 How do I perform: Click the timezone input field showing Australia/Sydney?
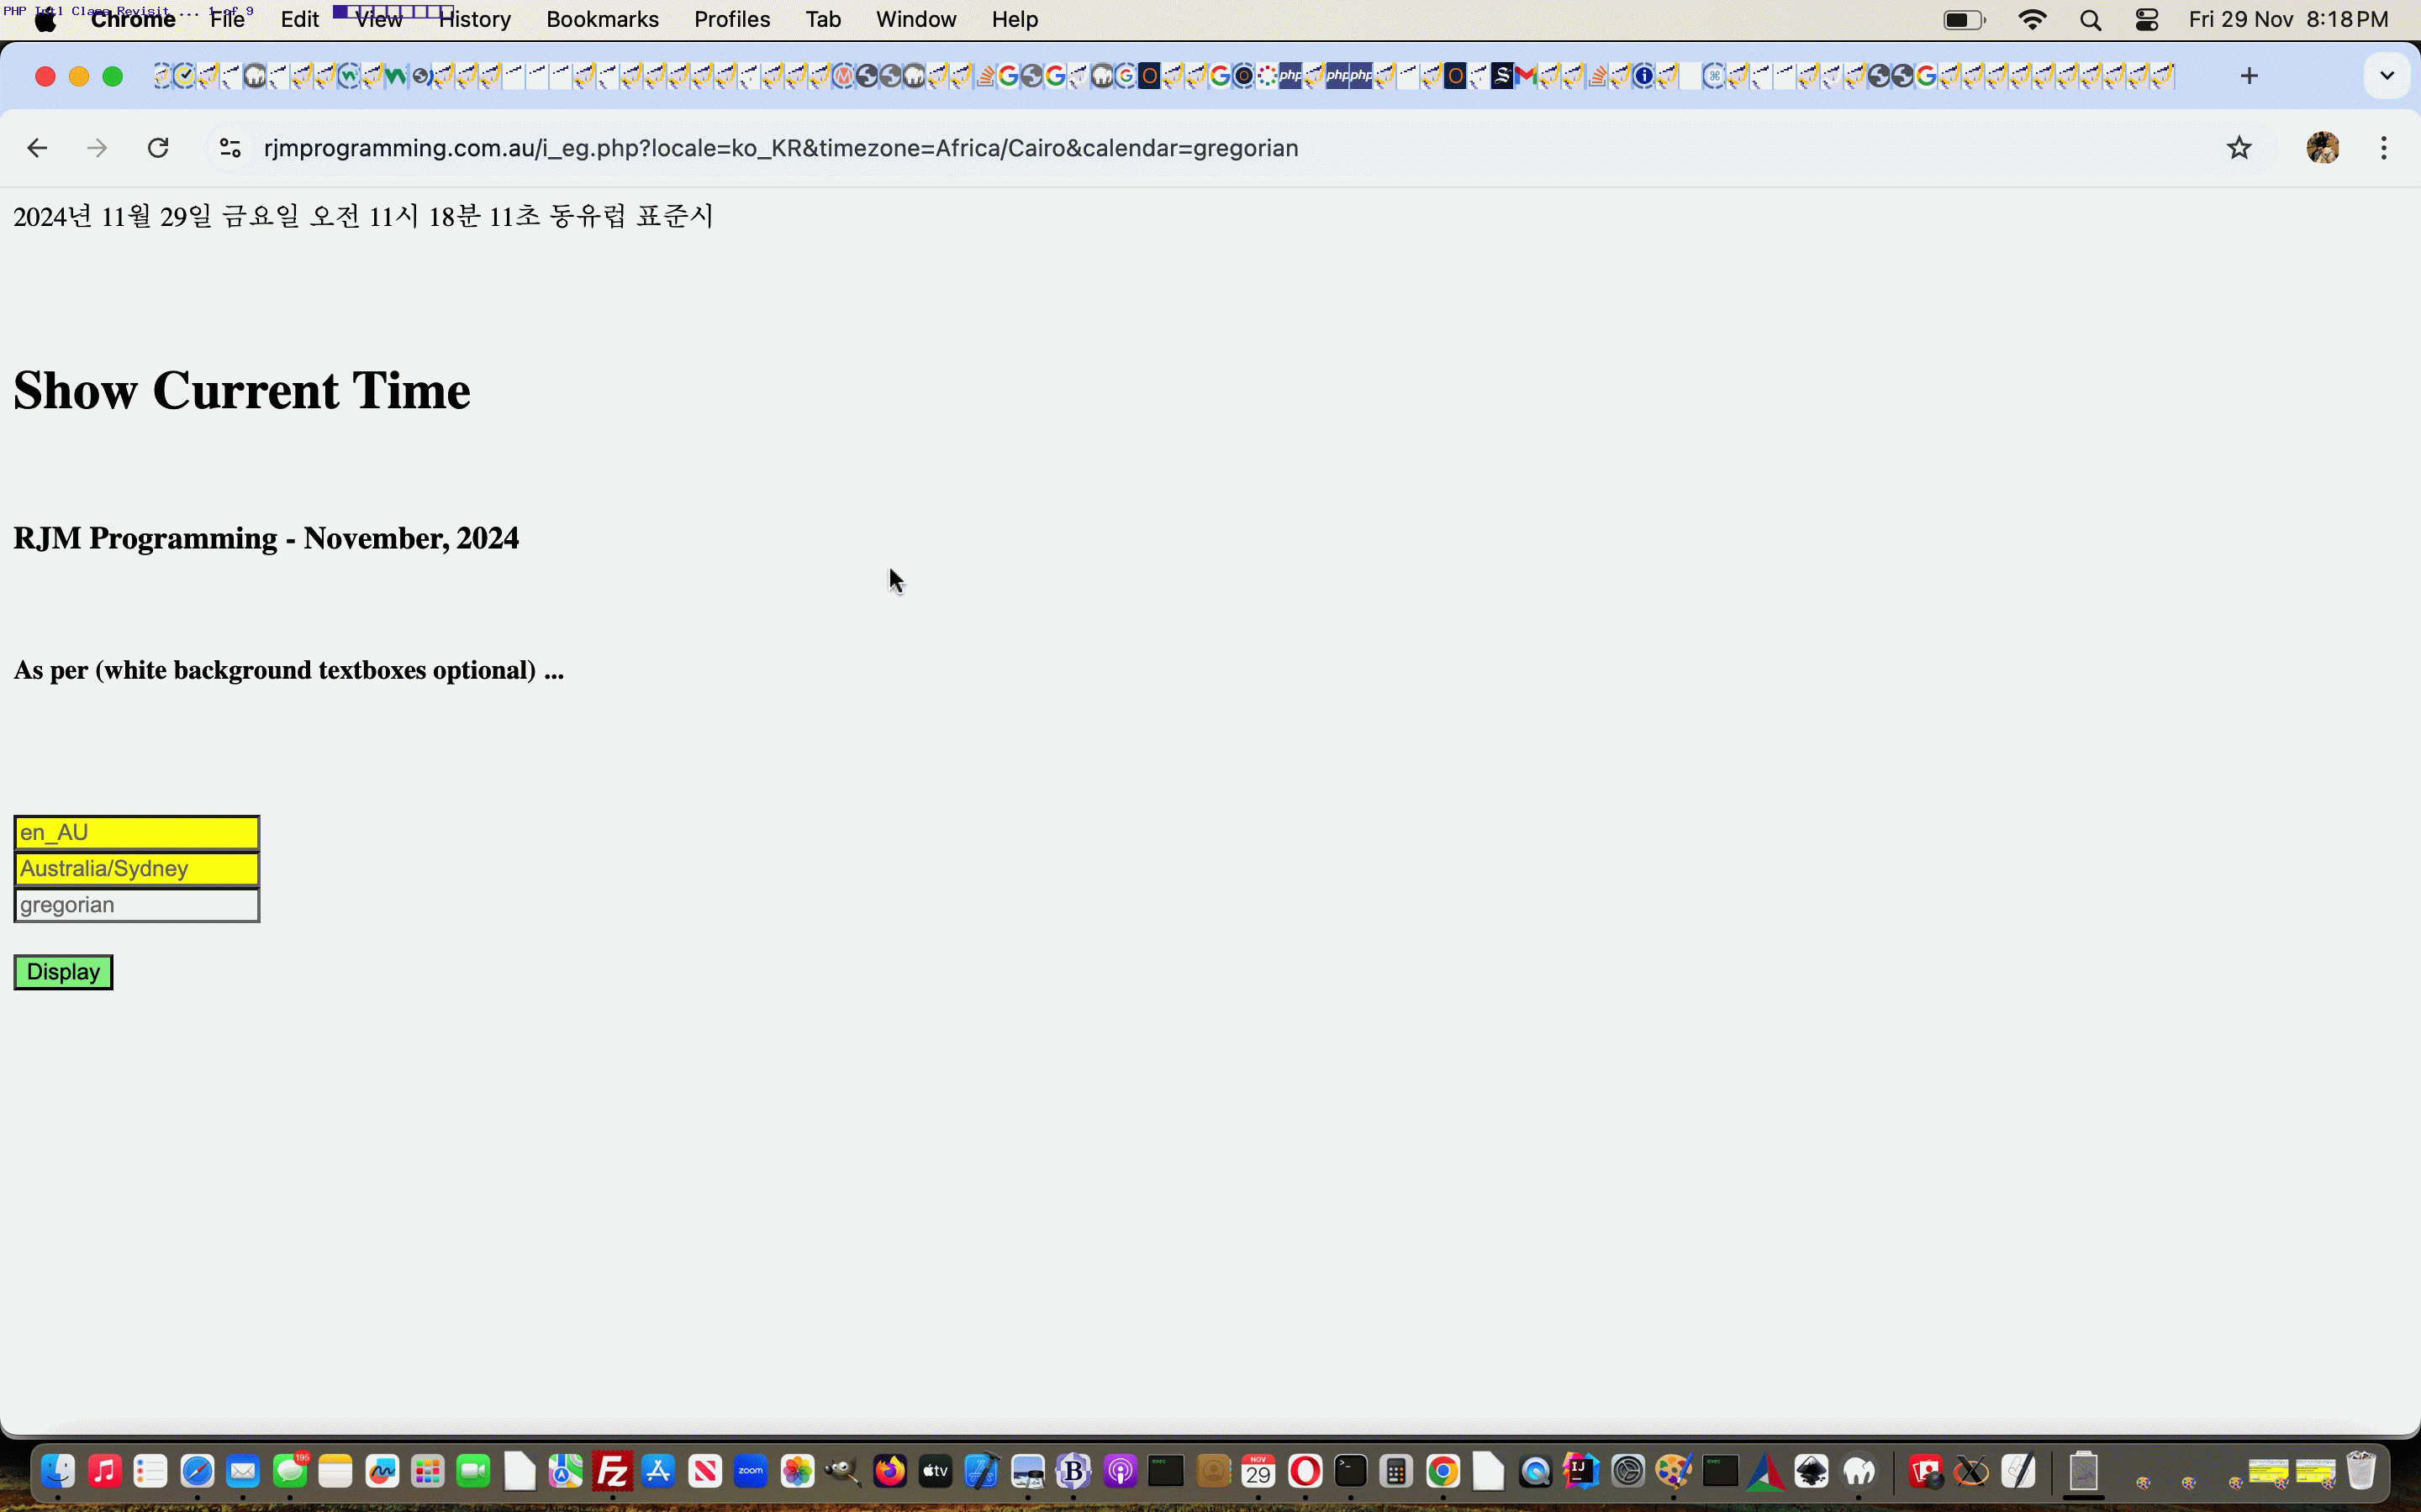[136, 868]
